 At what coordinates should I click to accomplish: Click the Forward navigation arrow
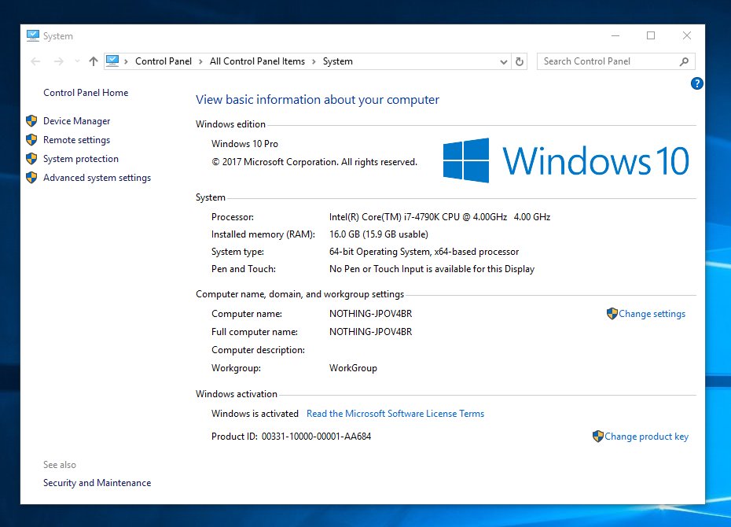(58, 61)
